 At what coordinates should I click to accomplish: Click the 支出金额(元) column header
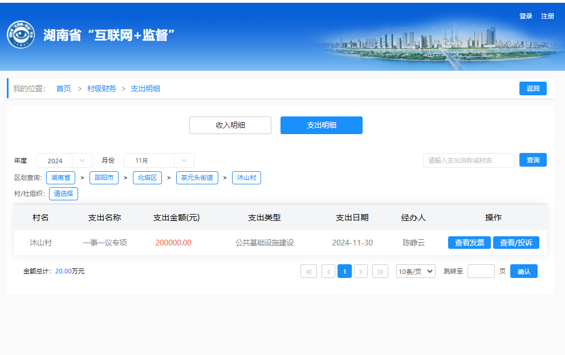pos(176,217)
